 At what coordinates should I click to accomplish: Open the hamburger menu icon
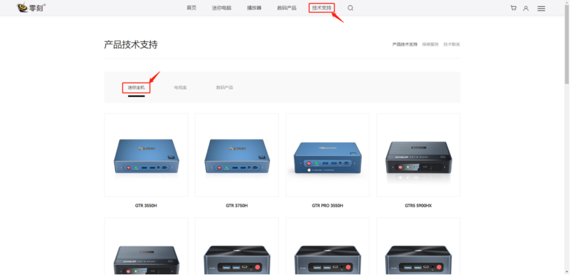541,9
